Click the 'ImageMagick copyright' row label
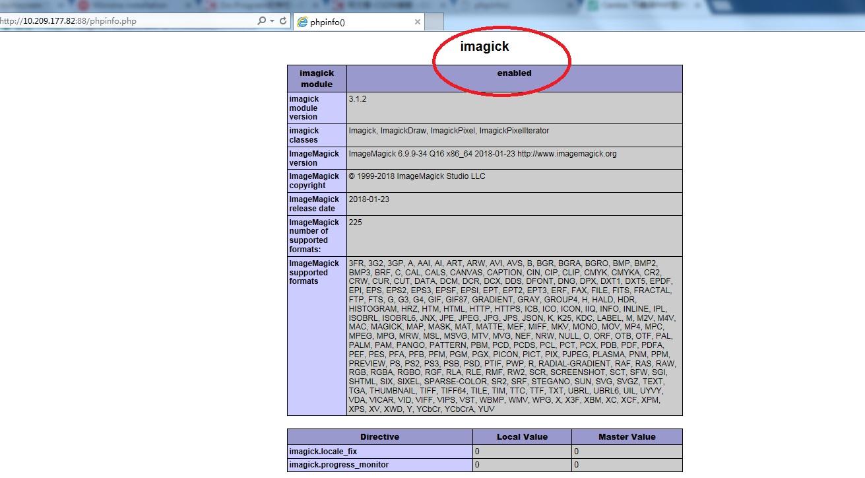Screen dimensions: 865x478 (x=317, y=181)
